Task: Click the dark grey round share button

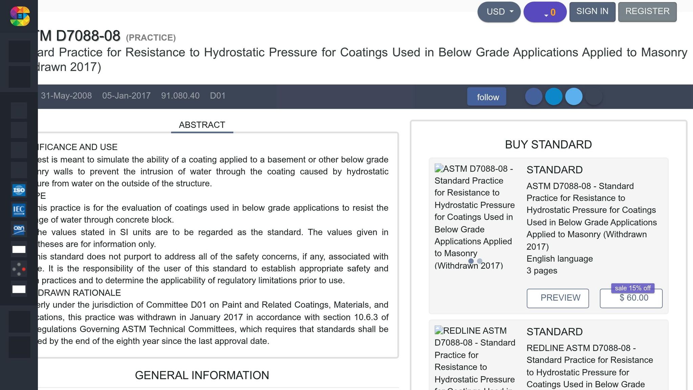Action: pos(594,97)
